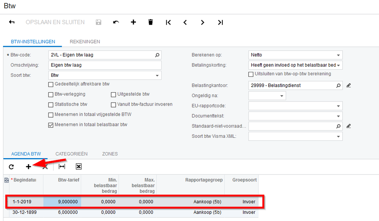Click the undo icon in top toolbar
This screenshot has height=221, width=379.
pyautogui.click(x=116, y=22)
